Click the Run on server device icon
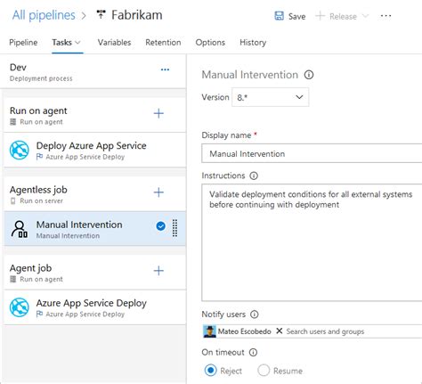 pos(13,200)
